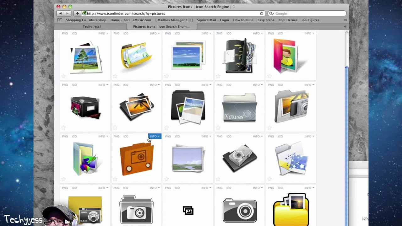Open the SquirrelMail - Login bookmark
The width and height of the screenshot is (402, 226).
tap(213, 20)
